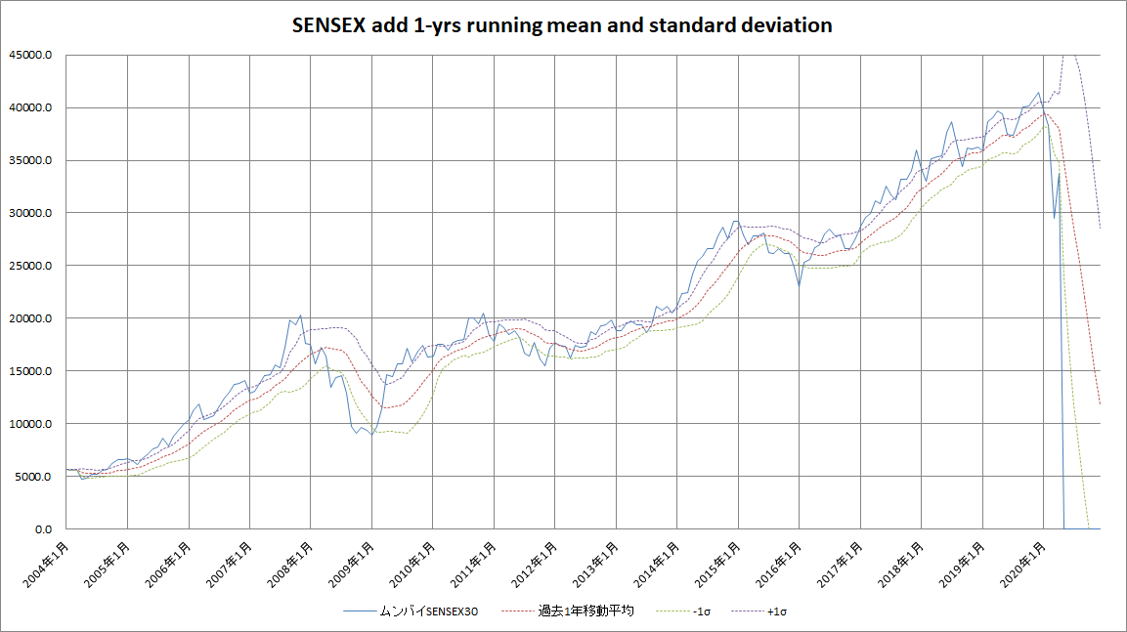The height and width of the screenshot is (632, 1127).
Task: Click the 2013年1月 x-axis label
Action: point(596,566)
